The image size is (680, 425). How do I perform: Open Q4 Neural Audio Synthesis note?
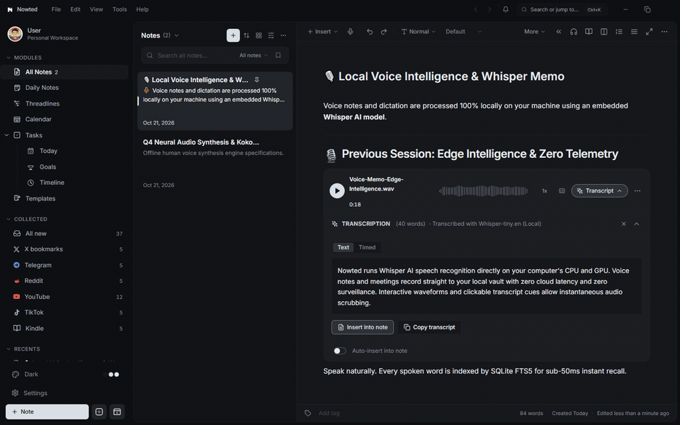(x=215, y=164)
